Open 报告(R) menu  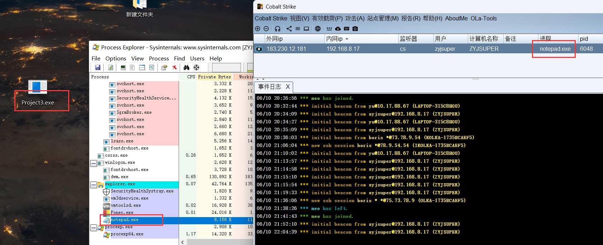(x=411, y=18)
